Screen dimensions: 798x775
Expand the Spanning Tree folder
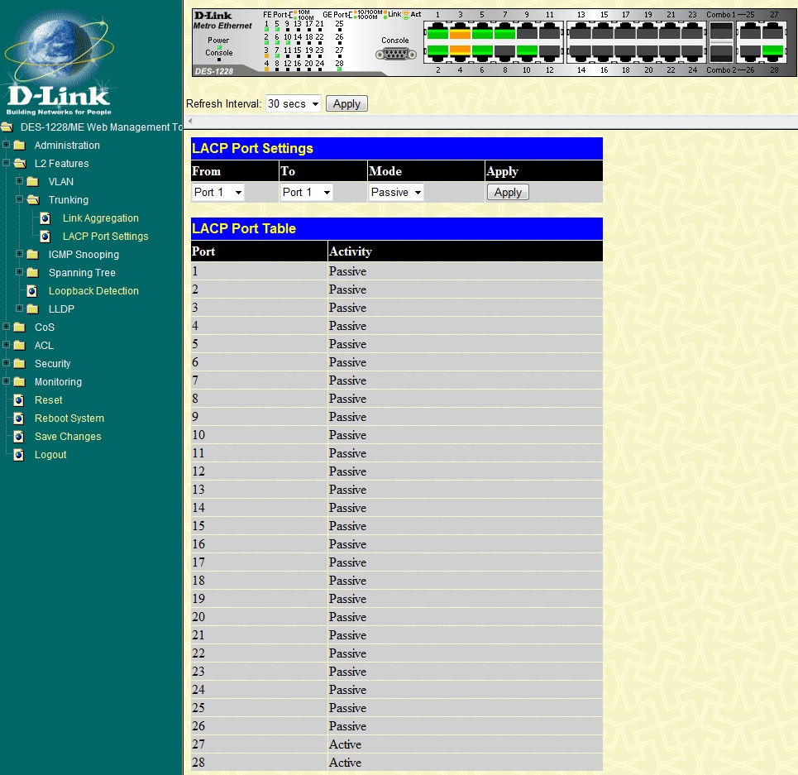click(x=20, y=273)
